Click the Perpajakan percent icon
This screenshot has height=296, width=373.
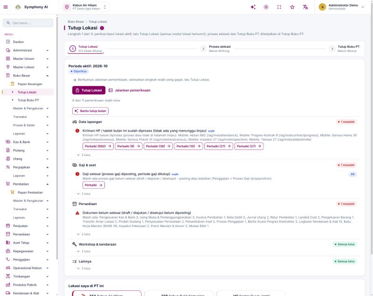pyautogui.click(x=8, y=167)
